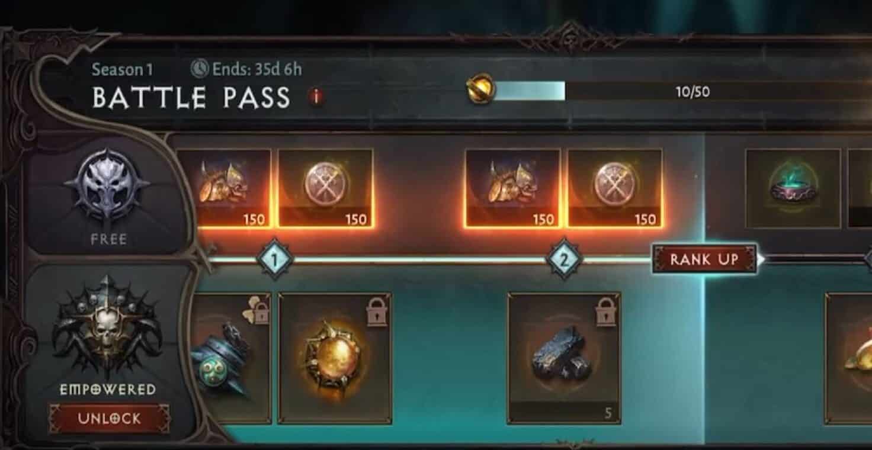
Task: Select the Free track skull emblem
Action: click(x=108, y=185)
